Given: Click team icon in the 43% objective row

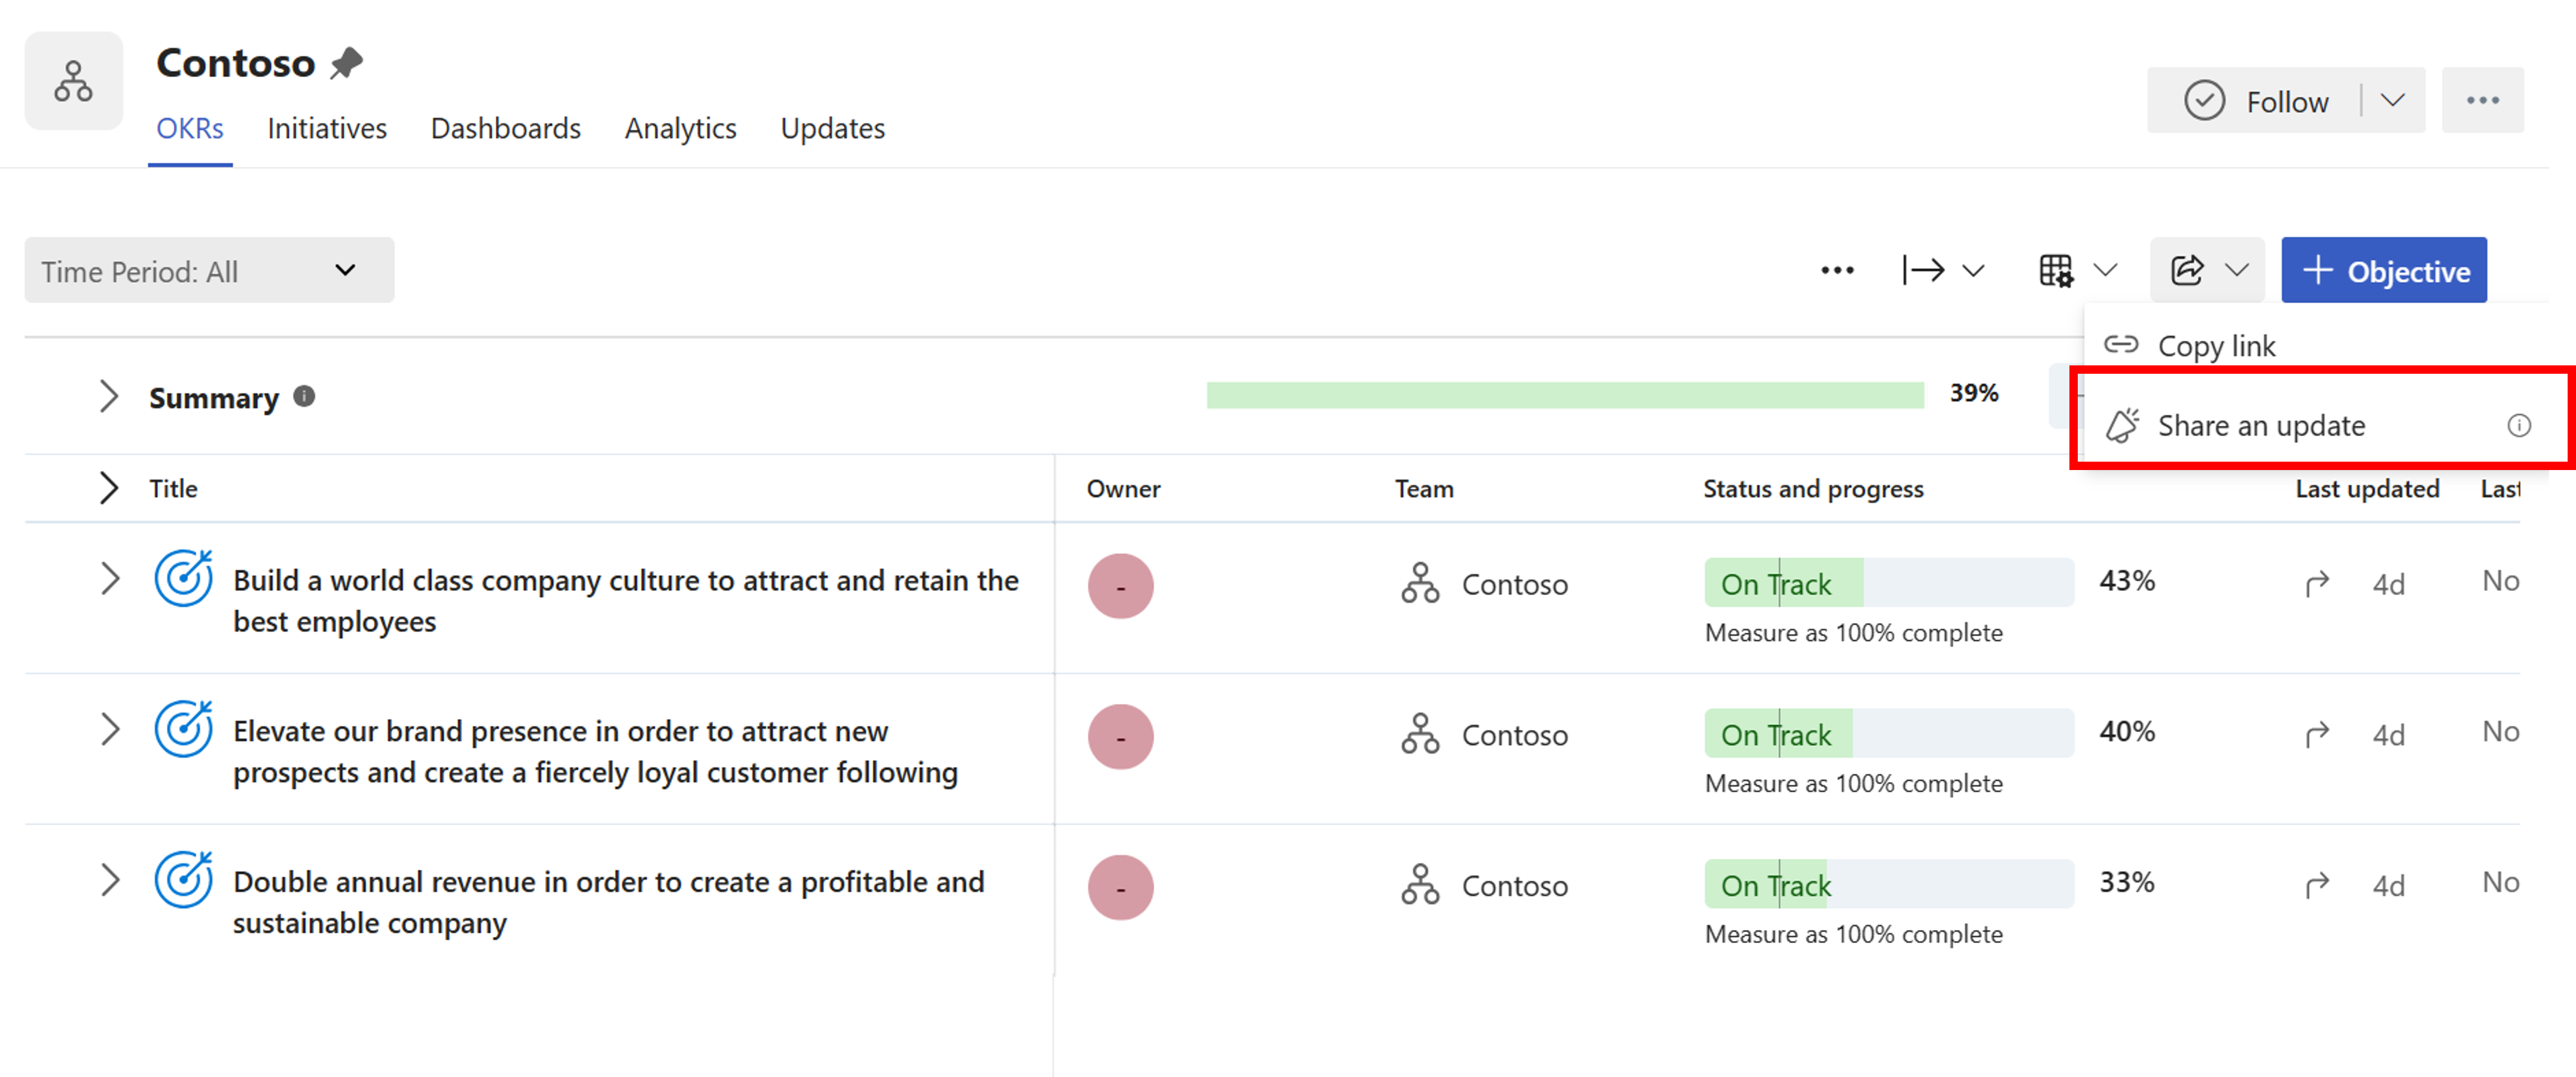Looking at the screenshot, I should tap(1420, 583).
